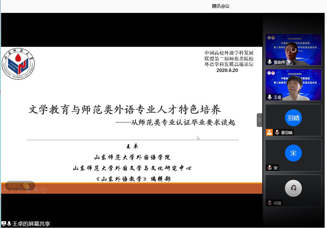Click the microphone icon on 董金伟's video
This screenshot has width=327, height=228.
pos(270,62)
